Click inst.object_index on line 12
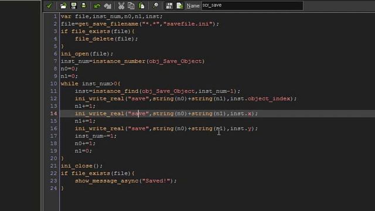375x211 pixels. pyautogui.click(x=260, y=98)
